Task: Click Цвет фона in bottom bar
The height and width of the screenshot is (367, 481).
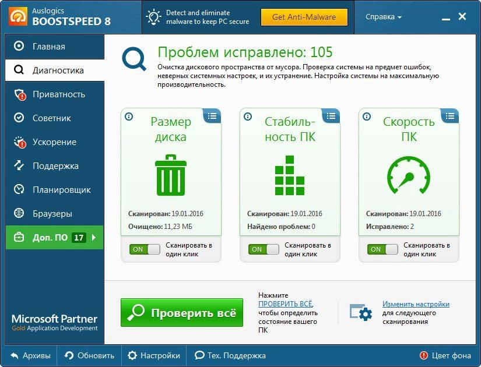Action: (445, 355)
